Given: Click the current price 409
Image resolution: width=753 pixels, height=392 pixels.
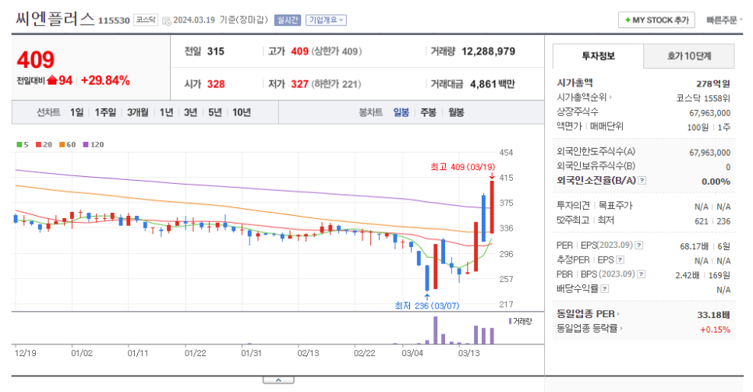Looking at the screenshot, I should click(x=36, y=59).
